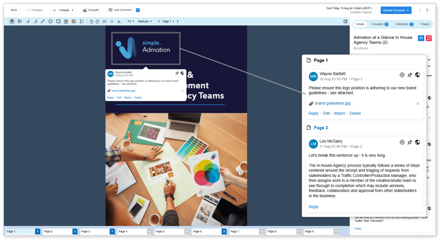This screenshot has width=441, height=241.
Task: Click the rotate counter-clockwise icon
Action: coord(91,21)
